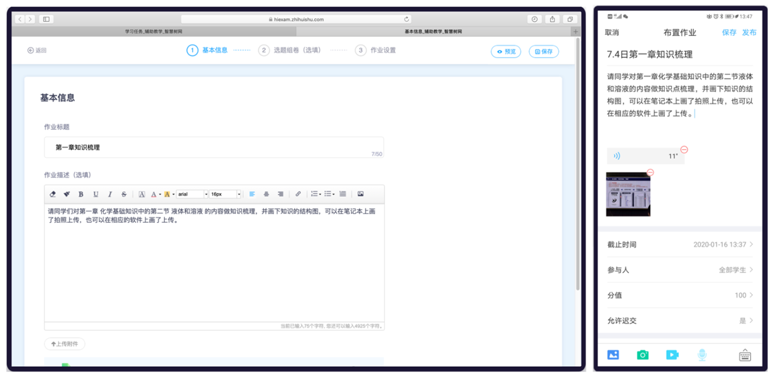The image size is (772, 380).
Task: Tap the green camera icon on phone
Action: [643, 354]
